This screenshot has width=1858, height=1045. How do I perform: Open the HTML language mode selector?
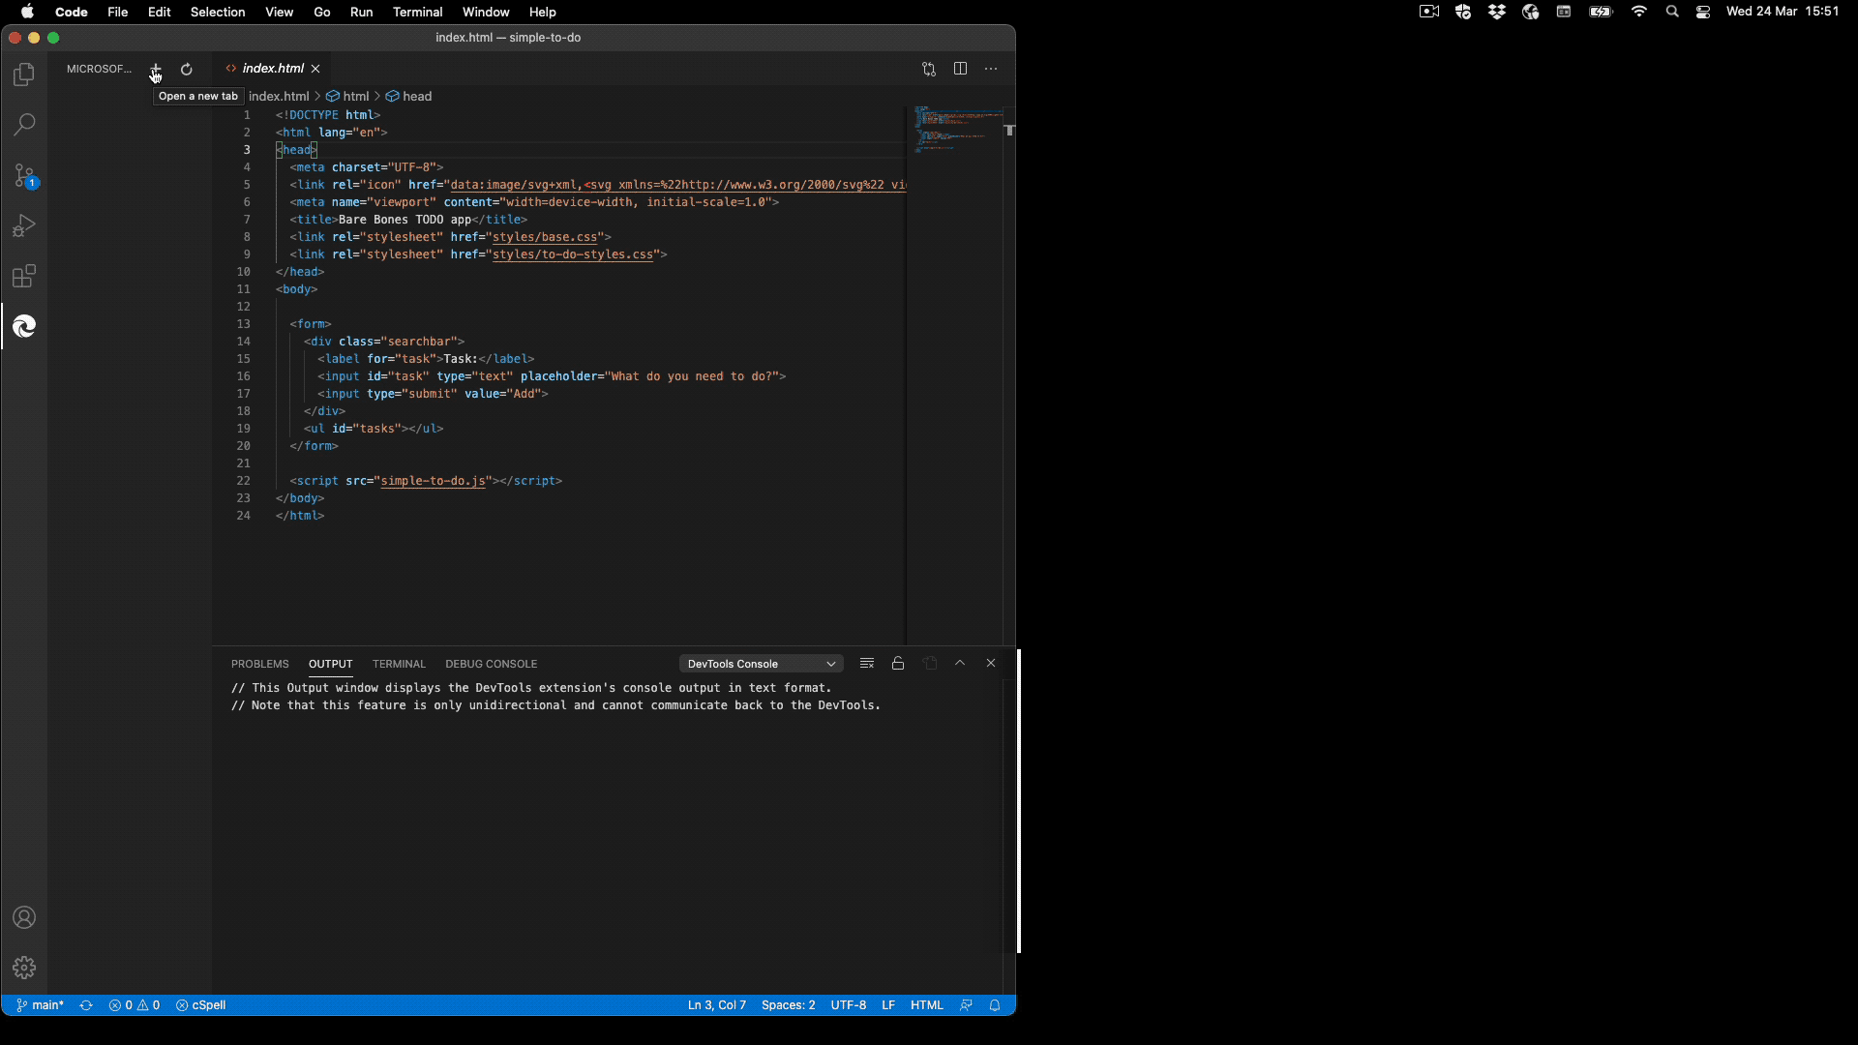click(926, 1005)
